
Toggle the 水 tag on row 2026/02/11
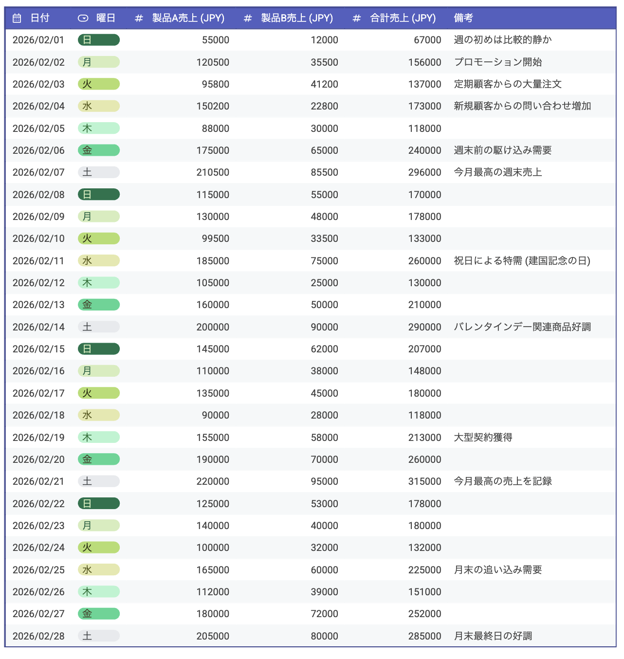click(x=98, y=260)
